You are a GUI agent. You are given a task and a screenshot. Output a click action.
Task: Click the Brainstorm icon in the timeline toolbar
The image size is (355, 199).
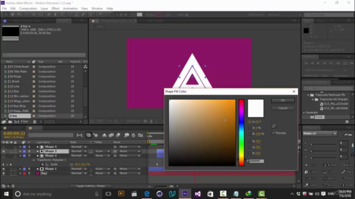[x=126, y=135]
